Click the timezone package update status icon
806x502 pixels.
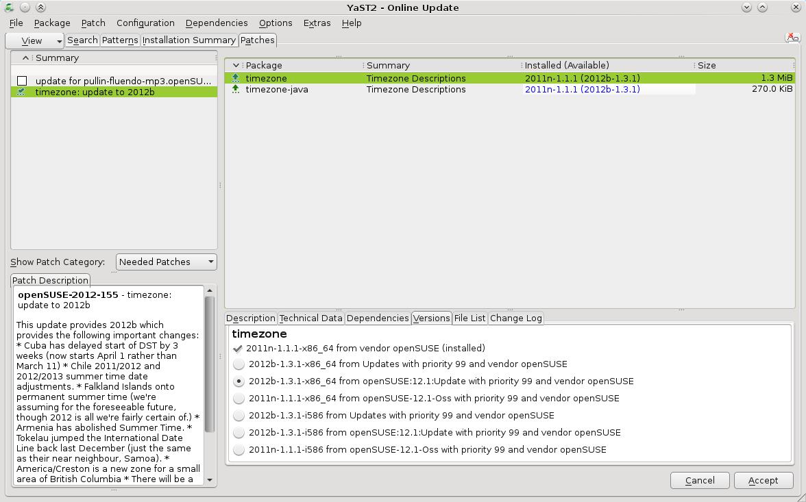pos(236,78)
